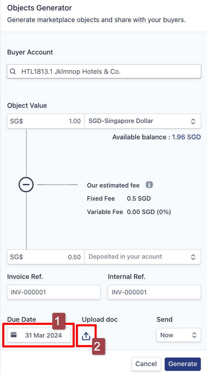This screenshot has width=207, height=375.
Task: Collapse fee details with the minus circle icon
Action: click(x=26, y=185)
